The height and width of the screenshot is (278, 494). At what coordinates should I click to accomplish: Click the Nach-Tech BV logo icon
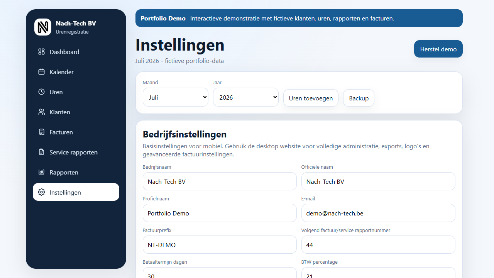(x=43, y=27)
